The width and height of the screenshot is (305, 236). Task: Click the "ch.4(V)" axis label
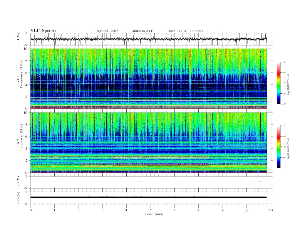pos(18,198)
